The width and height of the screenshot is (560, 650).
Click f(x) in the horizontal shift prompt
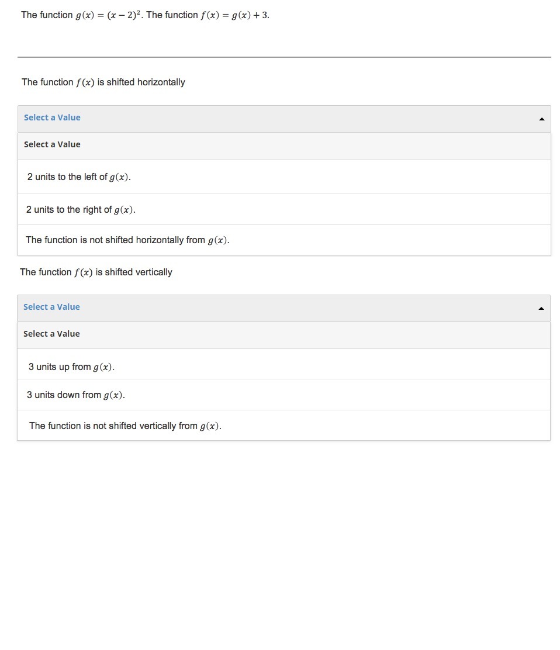85,82
